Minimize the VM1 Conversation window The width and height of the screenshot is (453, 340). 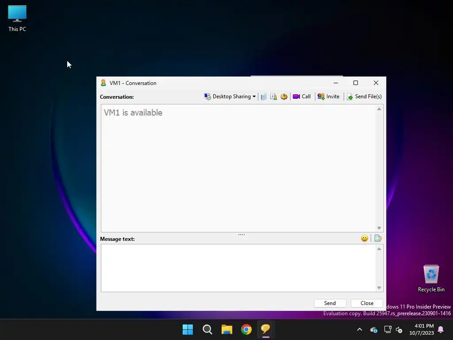pyautogui.click(x=336, y=83)
